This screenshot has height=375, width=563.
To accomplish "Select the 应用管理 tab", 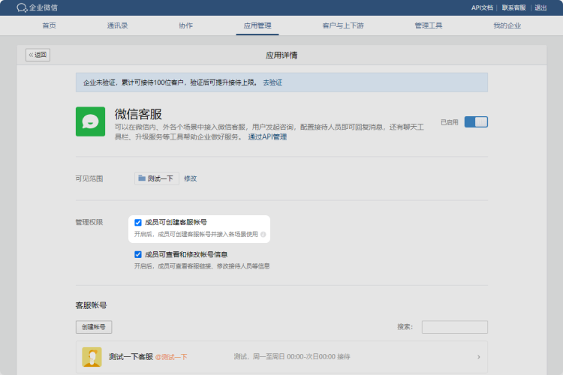I will click(x=257, y=25).
